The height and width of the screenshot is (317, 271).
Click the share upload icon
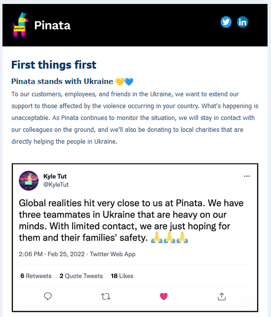[x=222, y=296]
